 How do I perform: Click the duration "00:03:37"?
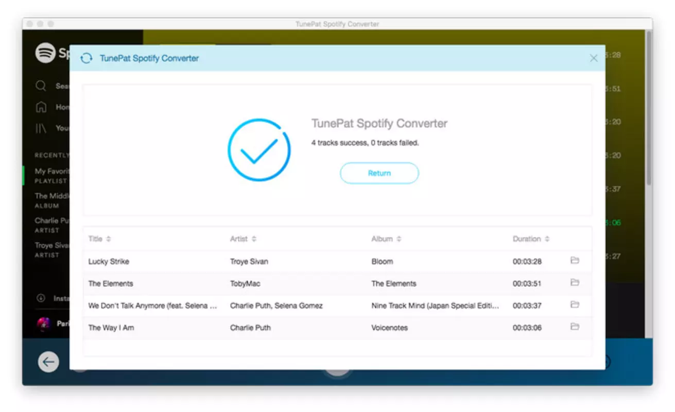(527, 306)
